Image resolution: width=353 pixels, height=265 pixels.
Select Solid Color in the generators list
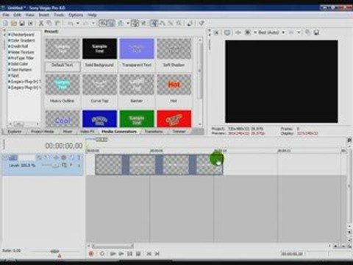[19, 64]
